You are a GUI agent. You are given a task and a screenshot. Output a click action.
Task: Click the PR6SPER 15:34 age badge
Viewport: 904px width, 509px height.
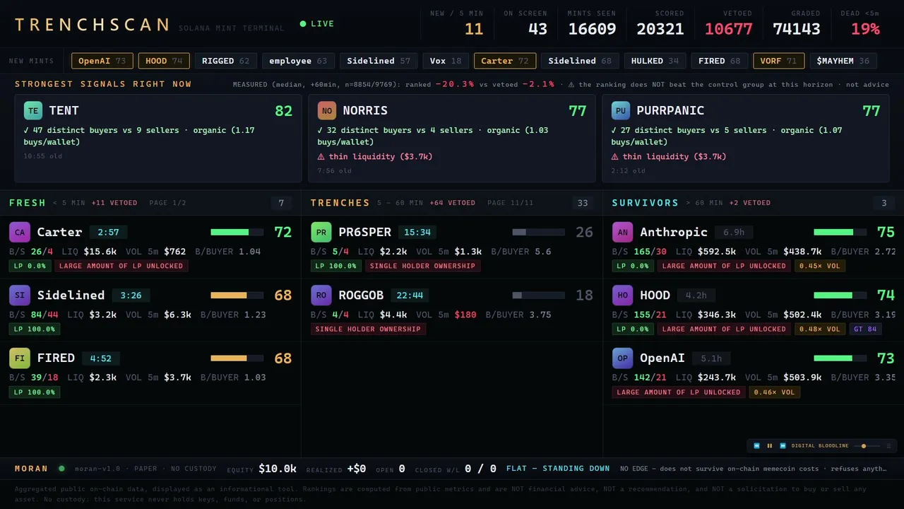coord(417,232)
